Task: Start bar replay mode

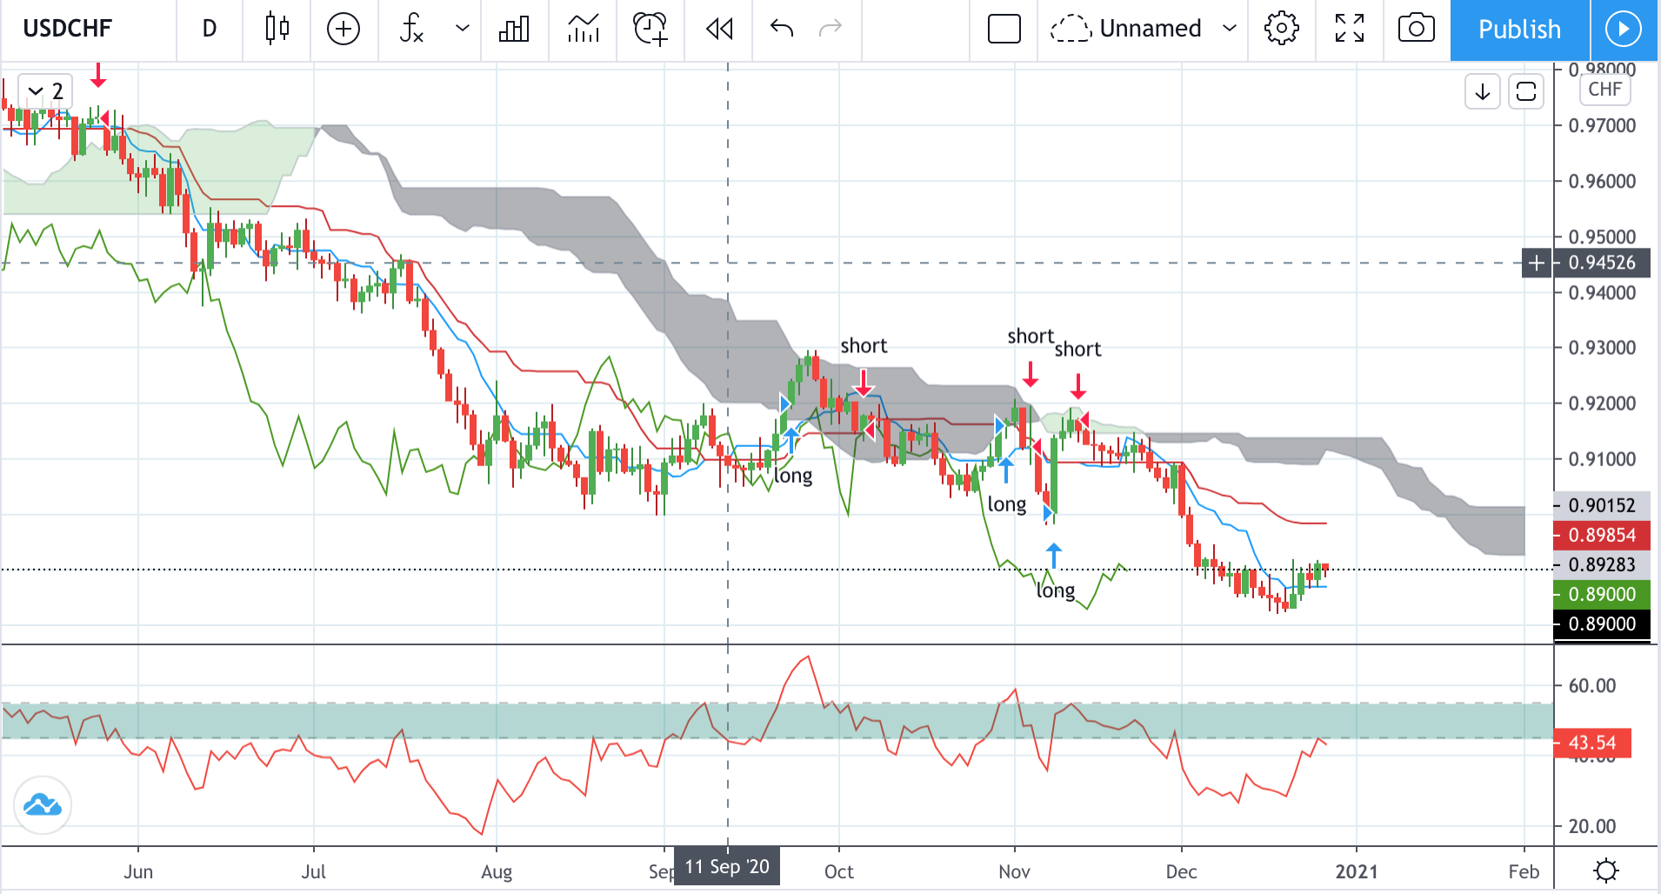Action: pyautogui.click(x=719, y=29)
